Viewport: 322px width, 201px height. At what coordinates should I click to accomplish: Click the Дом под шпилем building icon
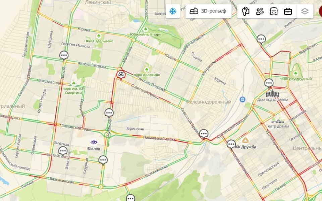click(272, 94)
